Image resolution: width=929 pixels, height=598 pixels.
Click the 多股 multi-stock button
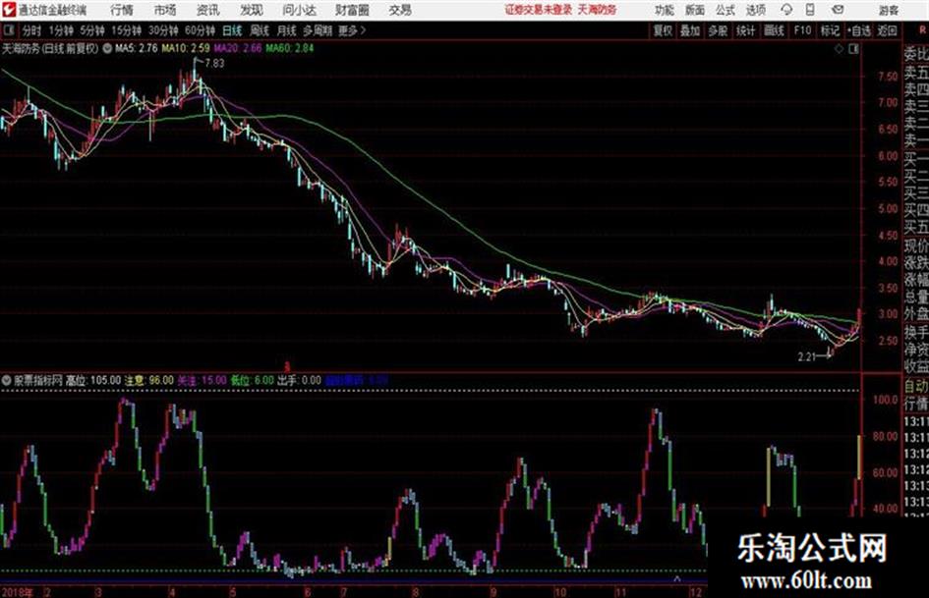[718, 30]
